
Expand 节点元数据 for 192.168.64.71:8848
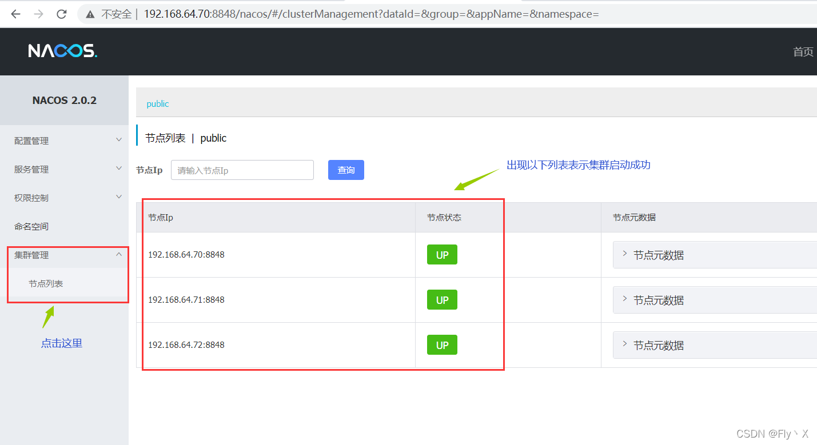(715, 300)
